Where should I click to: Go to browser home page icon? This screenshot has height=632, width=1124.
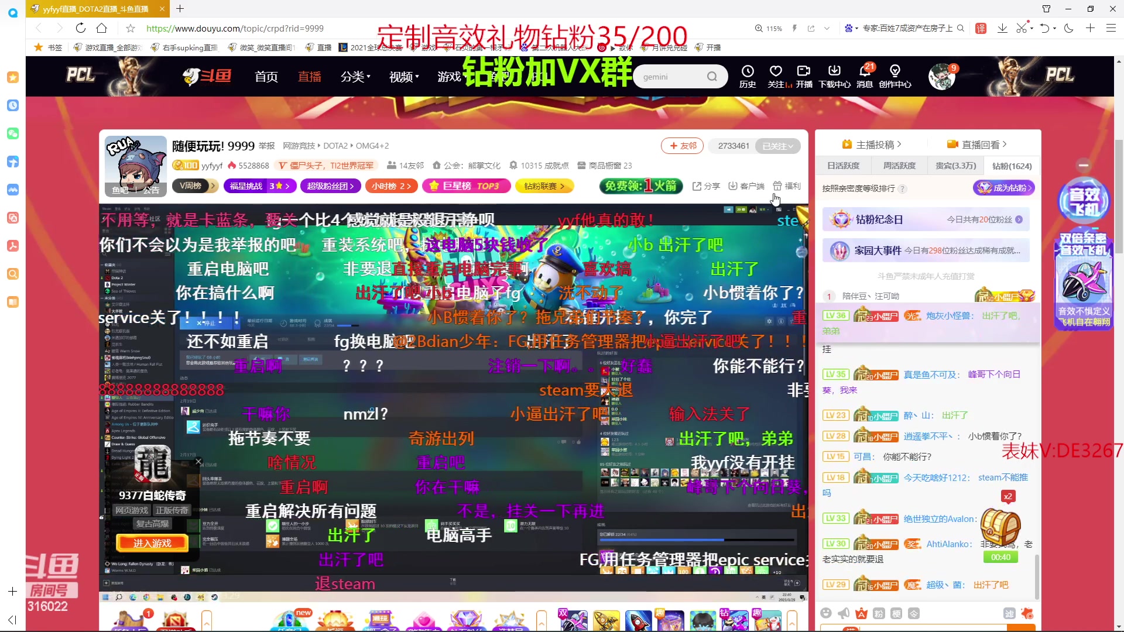(x=102, y=28)
